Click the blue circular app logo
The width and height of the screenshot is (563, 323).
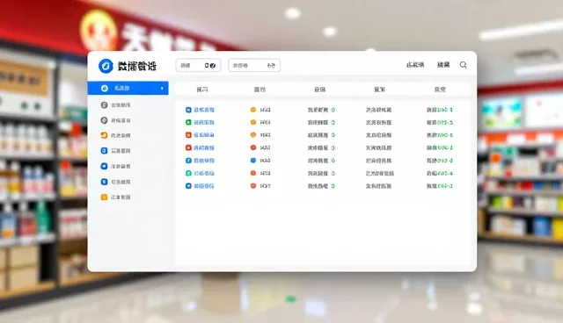pos(106,66)
